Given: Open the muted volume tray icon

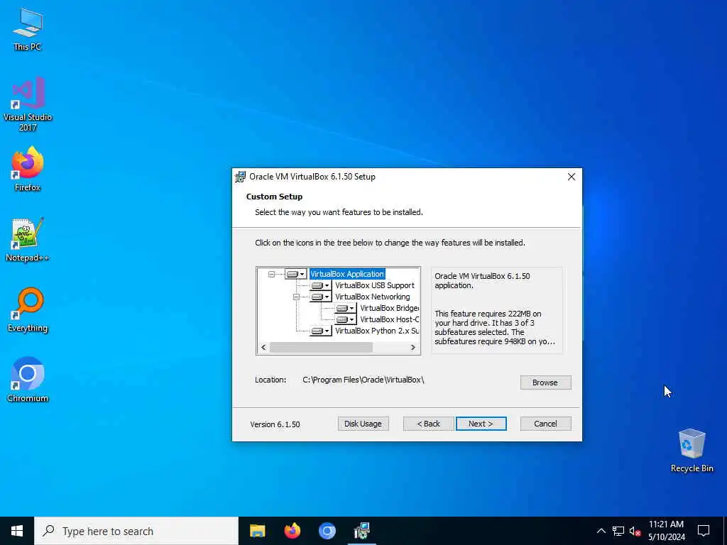Looking at the screenshot, I should click(635, 531).
